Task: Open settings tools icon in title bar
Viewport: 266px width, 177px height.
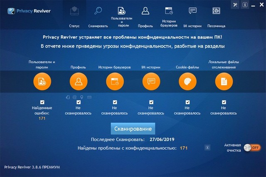Action: (235, 5)
